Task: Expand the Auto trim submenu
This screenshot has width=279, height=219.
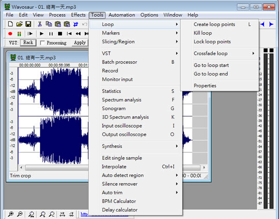Action: click(135, 192)
